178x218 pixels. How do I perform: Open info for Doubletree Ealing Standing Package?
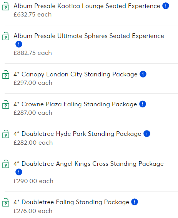pyautogui.click(x=135, y=202)
